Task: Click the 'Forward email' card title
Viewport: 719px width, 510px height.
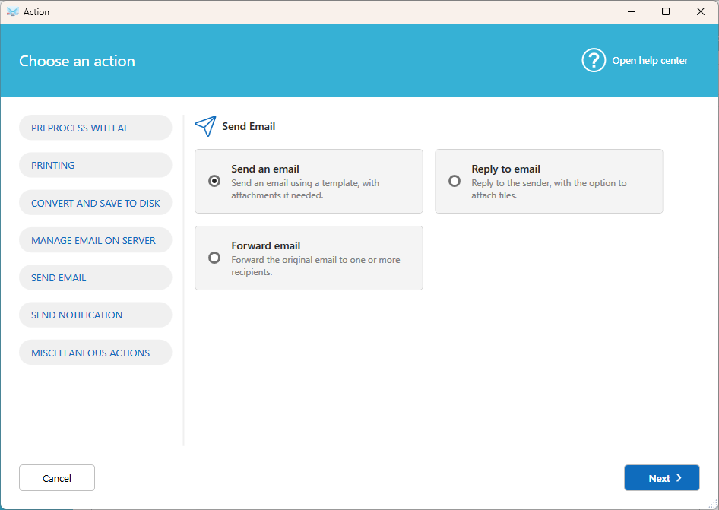Action: 266,245
